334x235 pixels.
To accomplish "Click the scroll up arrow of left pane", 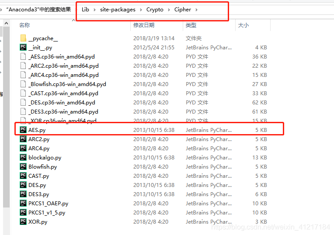I will [x=6, y=23].
